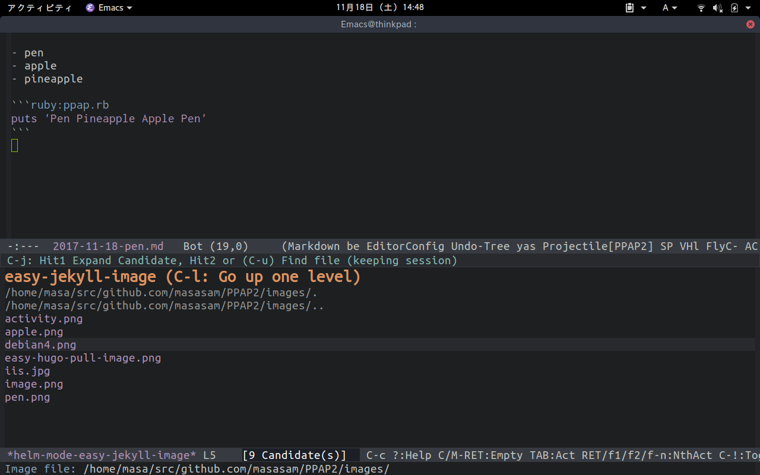Screen dimensions: 760x475
Task: Select the images/.. parent directory candidate
Action: 164,306
